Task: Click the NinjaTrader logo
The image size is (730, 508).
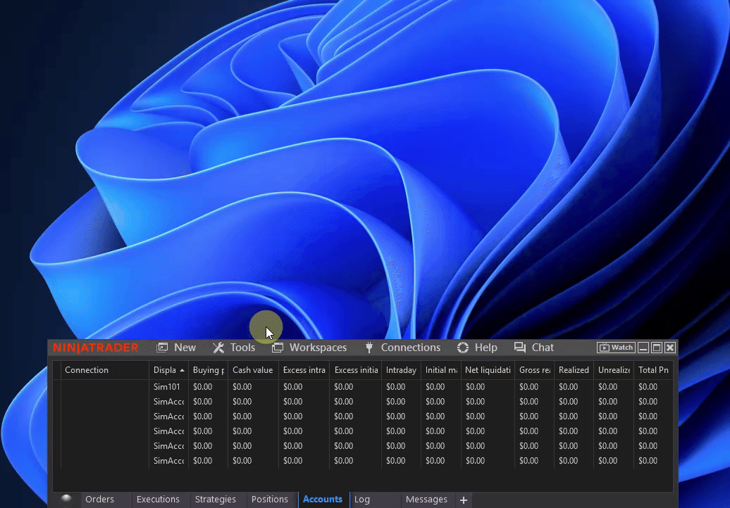Action: tap(96, 348)
